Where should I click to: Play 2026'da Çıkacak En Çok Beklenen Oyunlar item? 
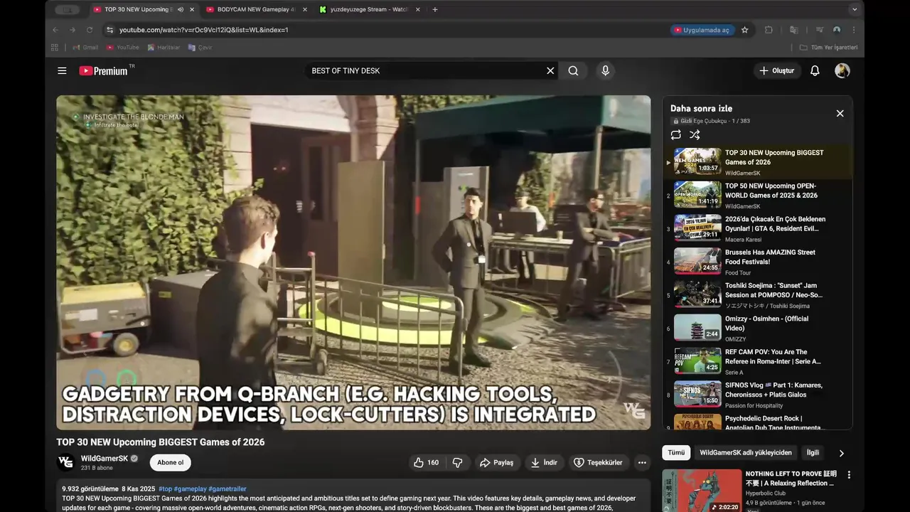click(x=757, y=229)
